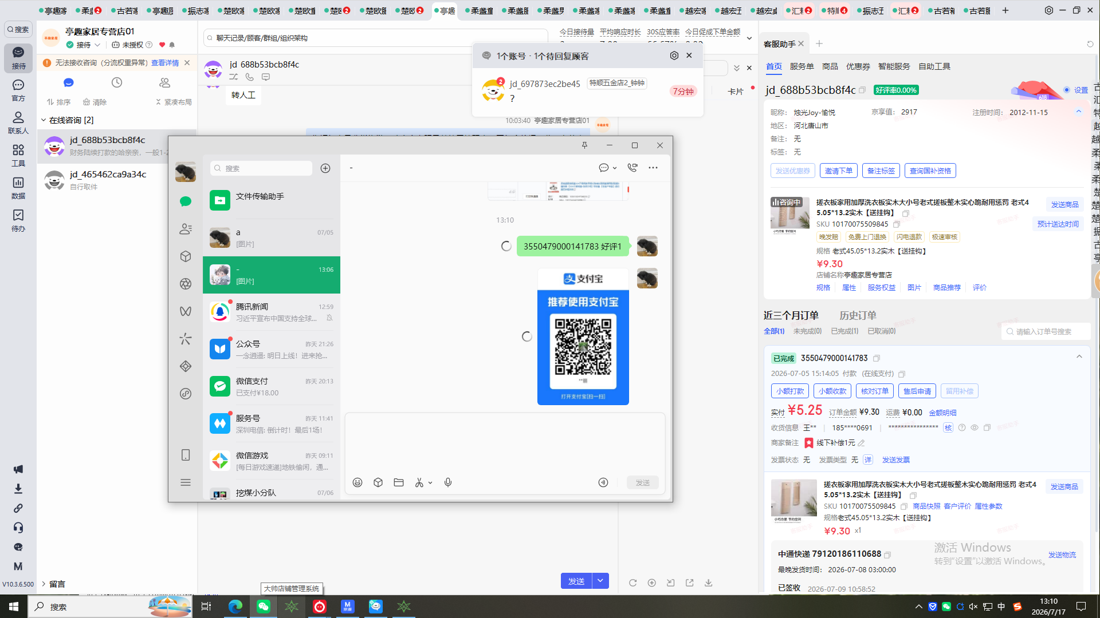Open WeChat Moments aperture icon in sidebar
Image resolution: width=1100 pixels, height=618 pixels.
(x=186, y=284)
